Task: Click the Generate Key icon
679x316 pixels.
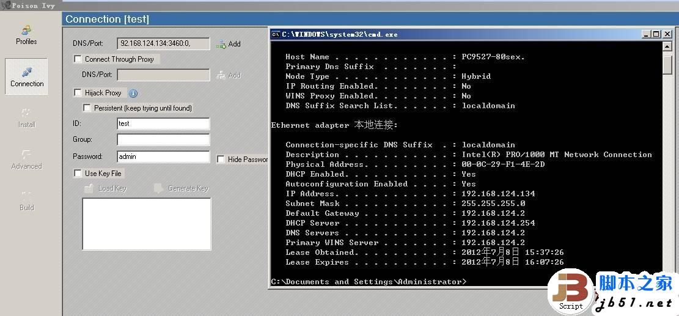Action: 159,188
